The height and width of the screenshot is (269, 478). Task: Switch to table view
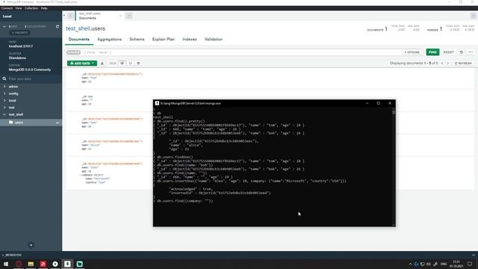point(138,63)
